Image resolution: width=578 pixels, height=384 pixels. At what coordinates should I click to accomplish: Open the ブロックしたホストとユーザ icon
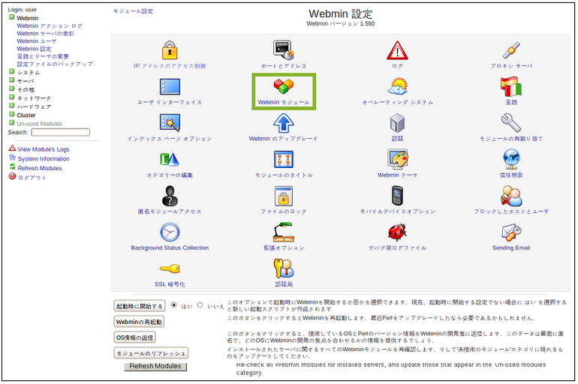pos(511,196)
